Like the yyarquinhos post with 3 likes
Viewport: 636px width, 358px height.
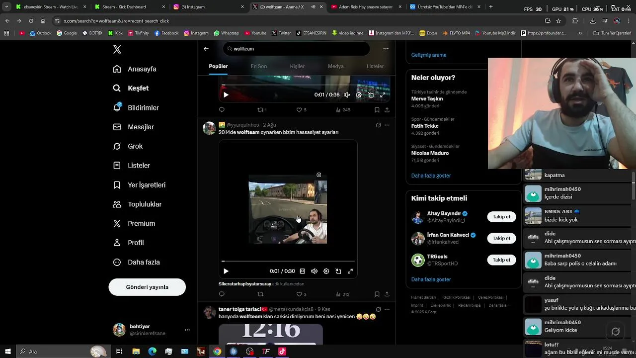(301, 294)
